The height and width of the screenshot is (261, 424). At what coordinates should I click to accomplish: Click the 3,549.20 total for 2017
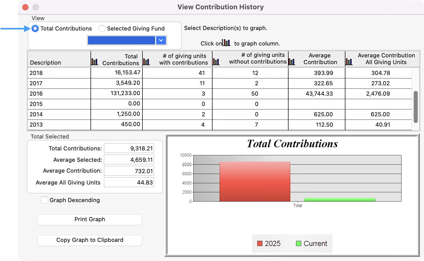coord(128,83)
